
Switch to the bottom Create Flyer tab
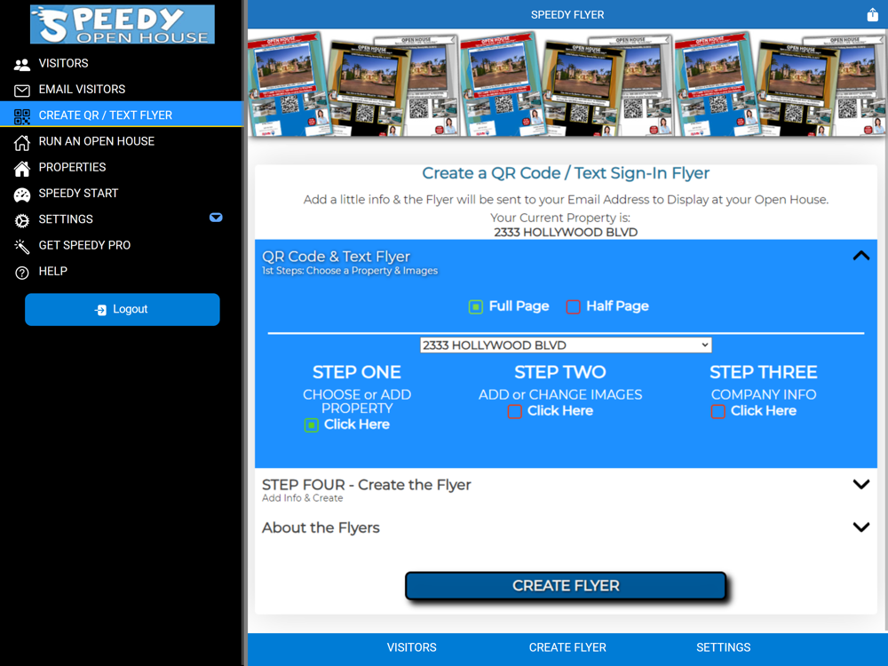tap(567, 647)
